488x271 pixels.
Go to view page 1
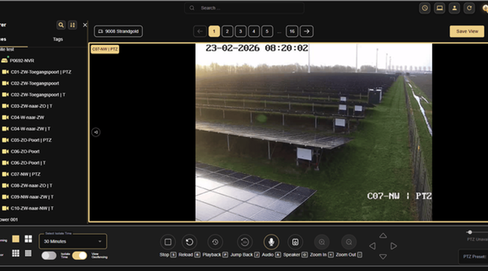click(x=214, y=31)
